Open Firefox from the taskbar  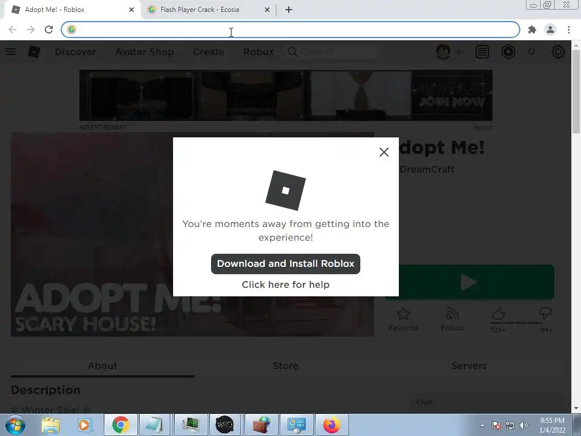point(331,425)
